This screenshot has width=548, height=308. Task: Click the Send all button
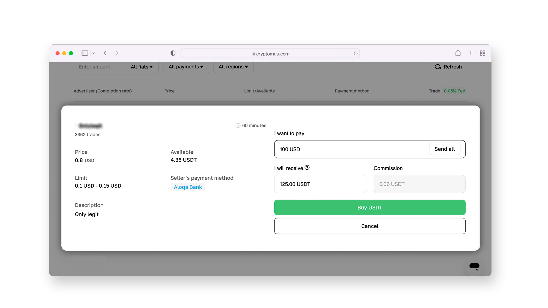point(444,149)
